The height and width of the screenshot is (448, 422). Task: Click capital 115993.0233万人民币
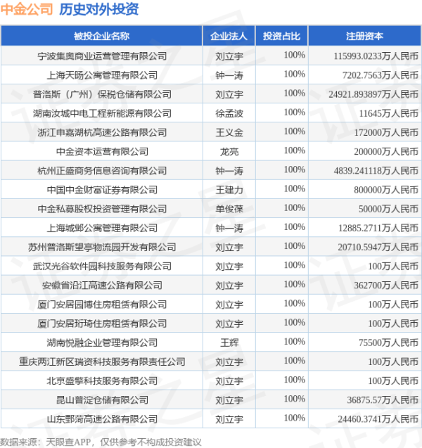click(376, 56)
